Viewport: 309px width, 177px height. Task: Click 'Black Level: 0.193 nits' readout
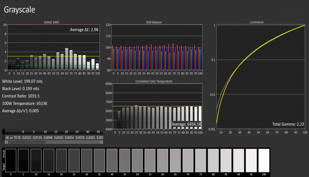point(21,88)
